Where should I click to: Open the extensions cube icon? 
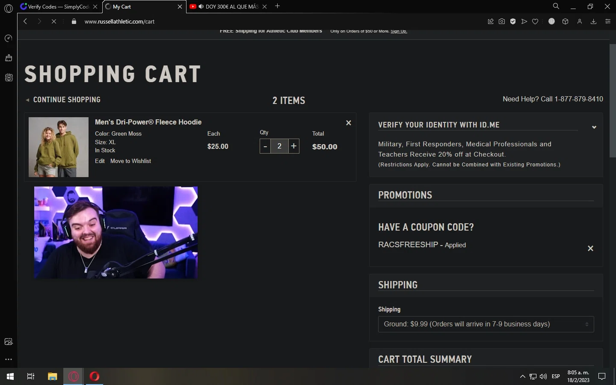tap(566, 21)
